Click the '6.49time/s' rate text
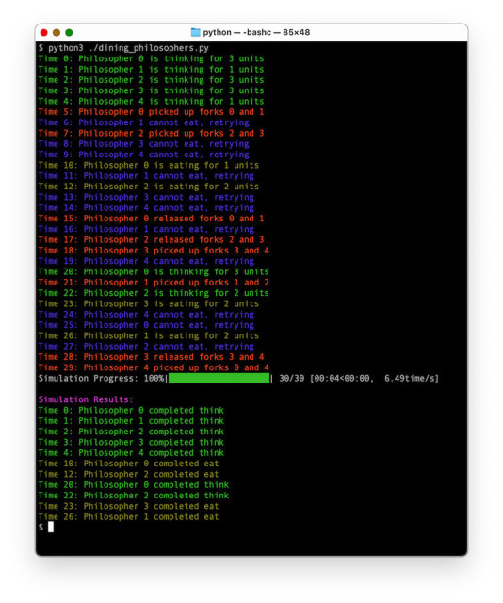This screenshot has width=503, height=603. (412, 379)
